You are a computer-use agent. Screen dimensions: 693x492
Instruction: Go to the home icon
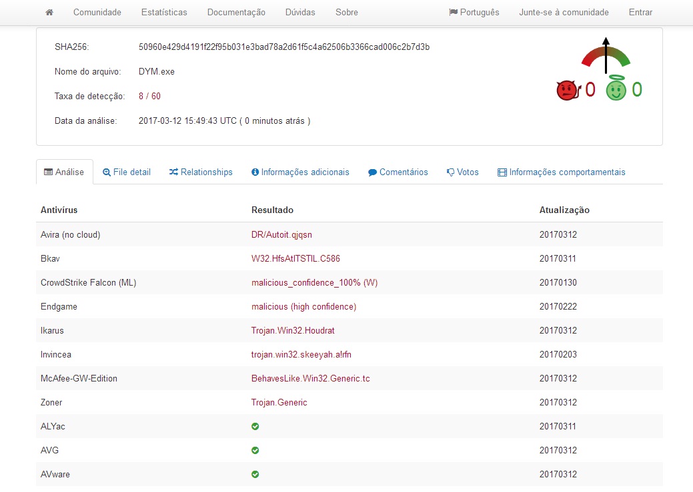point(49,13)
